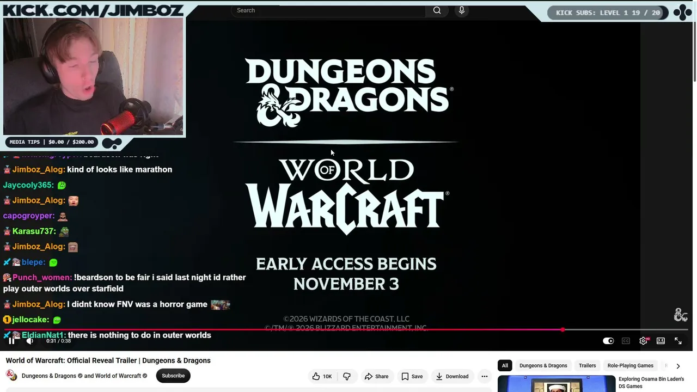
Task: Select the Dungeons & Dragons filter chip
Action: pos(543,366)
